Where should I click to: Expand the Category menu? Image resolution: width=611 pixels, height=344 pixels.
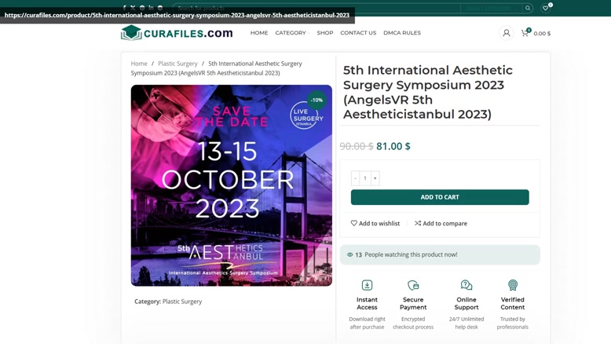(292, 33)
